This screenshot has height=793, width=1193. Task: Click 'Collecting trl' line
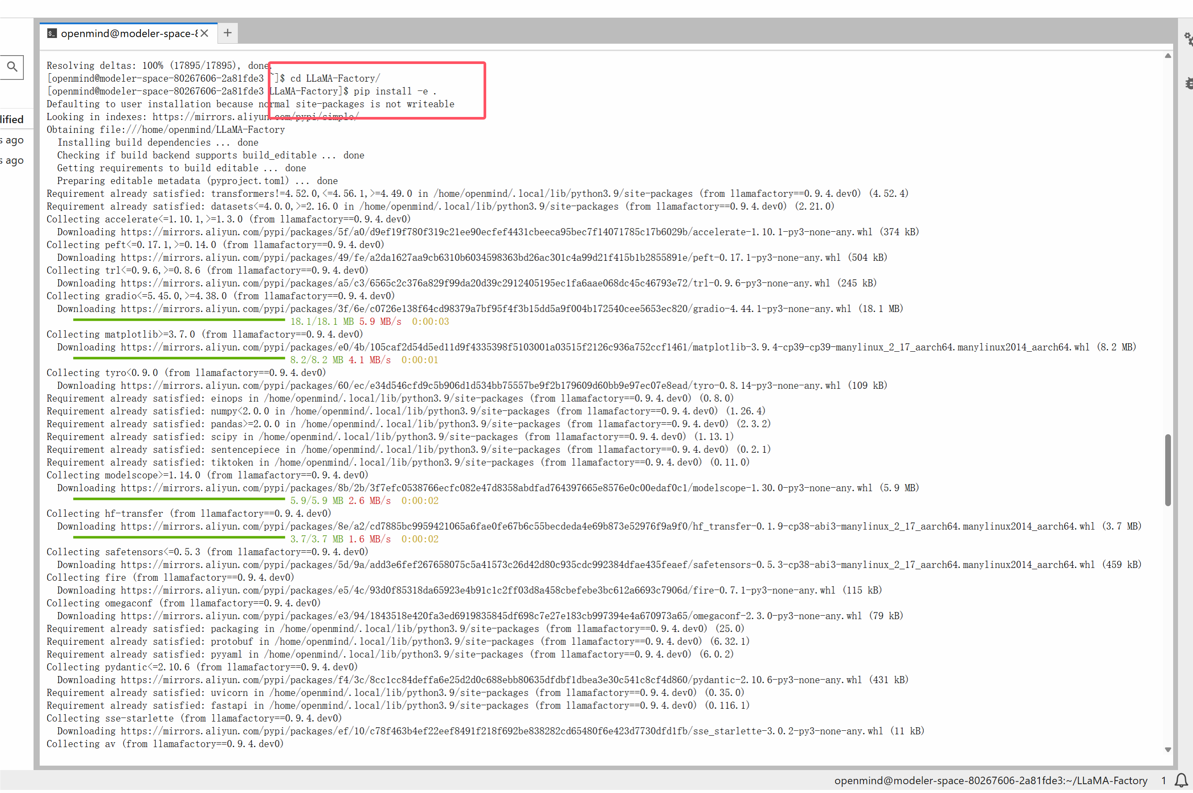click(207, 271)
